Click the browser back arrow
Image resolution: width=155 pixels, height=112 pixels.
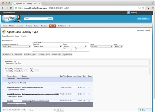3,8
